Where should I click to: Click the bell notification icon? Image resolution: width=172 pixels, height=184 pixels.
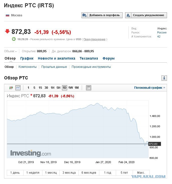128,15
